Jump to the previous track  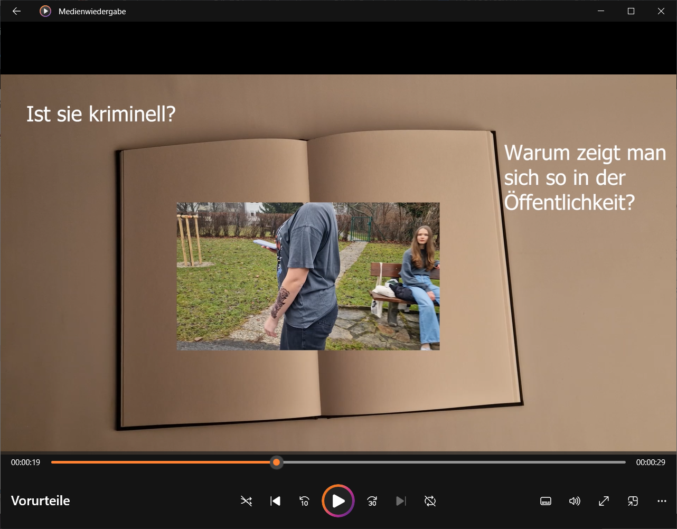pos(275,501)
